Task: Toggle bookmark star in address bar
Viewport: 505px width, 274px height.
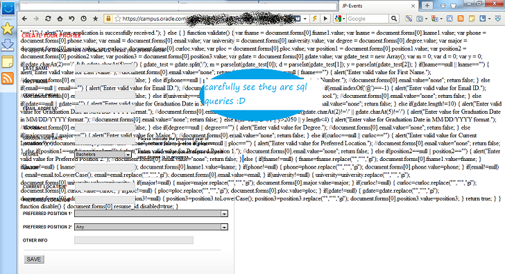Action: point(117,19)
